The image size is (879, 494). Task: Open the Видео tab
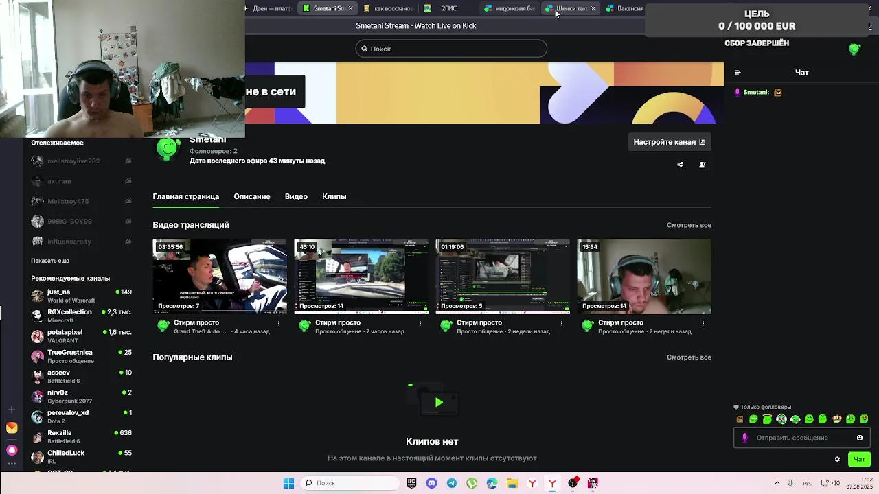coord(296,196)
